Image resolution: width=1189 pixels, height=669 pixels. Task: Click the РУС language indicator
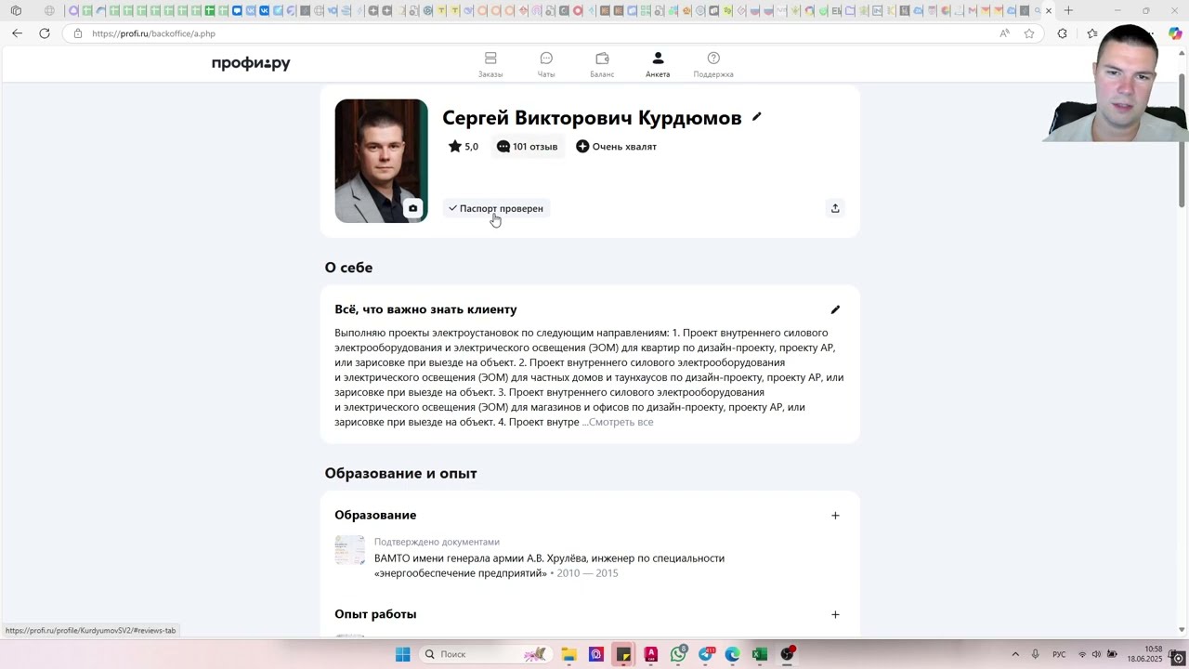coord(1059,654)
